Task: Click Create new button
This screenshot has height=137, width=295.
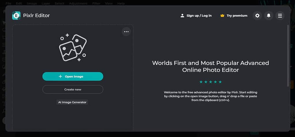Action: (x=73, y=89)
